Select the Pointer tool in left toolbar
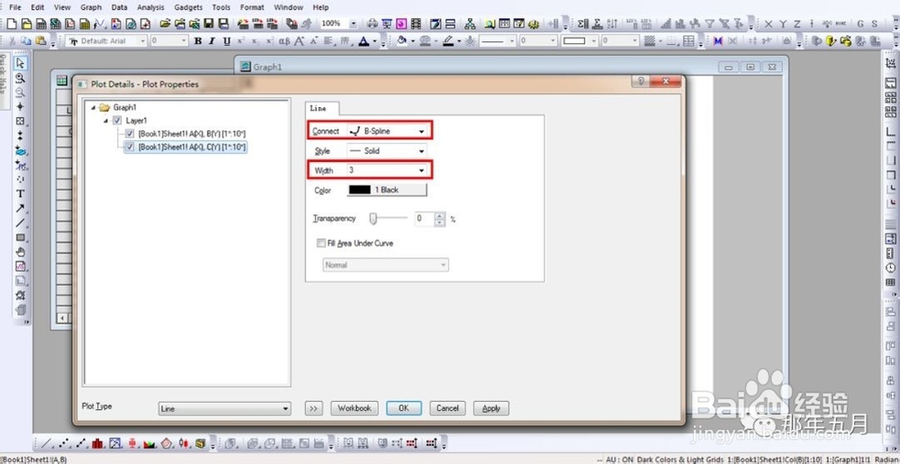 21,63
